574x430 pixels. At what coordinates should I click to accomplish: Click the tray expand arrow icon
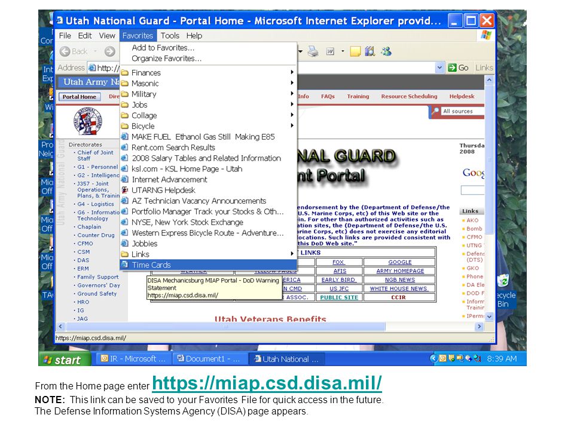click(x=433, y=359)
